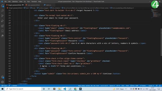Open the Bookmarks view in activity bar

(3, 31)
